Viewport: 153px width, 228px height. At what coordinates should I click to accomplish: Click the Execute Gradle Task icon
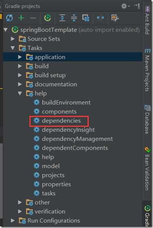[x=47, y=18]
